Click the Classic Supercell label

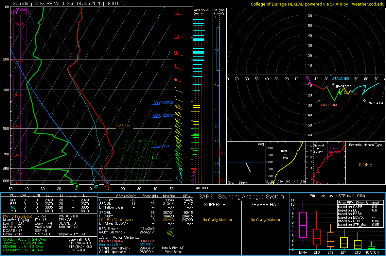pyautogui.click(x=334, y=150)
